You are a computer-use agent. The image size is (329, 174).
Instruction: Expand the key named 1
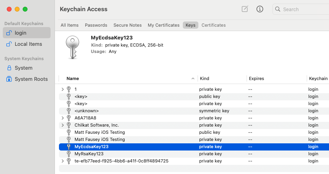63,89
